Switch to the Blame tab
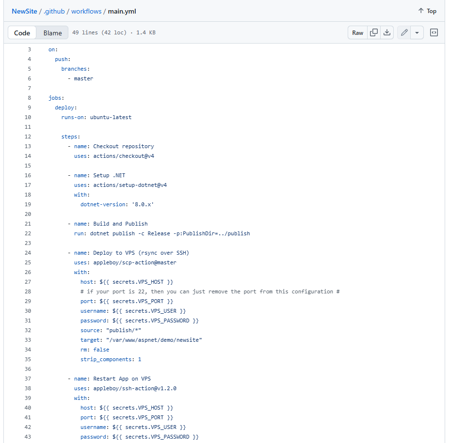Viewport: 450px width, 443px height. [52, 32]
